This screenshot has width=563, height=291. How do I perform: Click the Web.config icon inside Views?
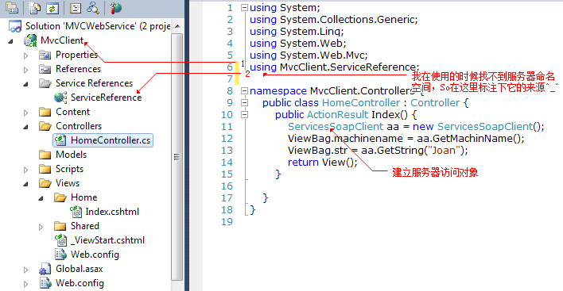coord(60,255)
